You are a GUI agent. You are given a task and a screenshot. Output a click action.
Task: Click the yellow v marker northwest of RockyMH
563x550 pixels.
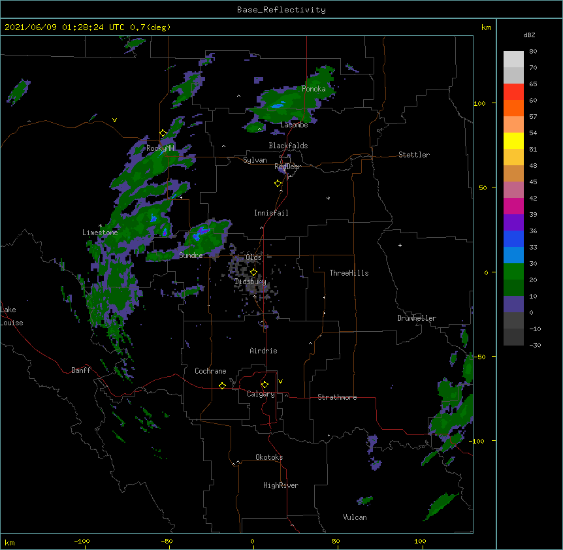pos(114,120)
